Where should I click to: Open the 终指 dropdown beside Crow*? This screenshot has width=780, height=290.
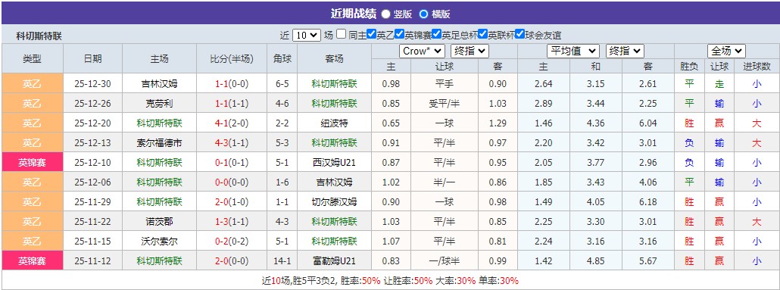470,51
